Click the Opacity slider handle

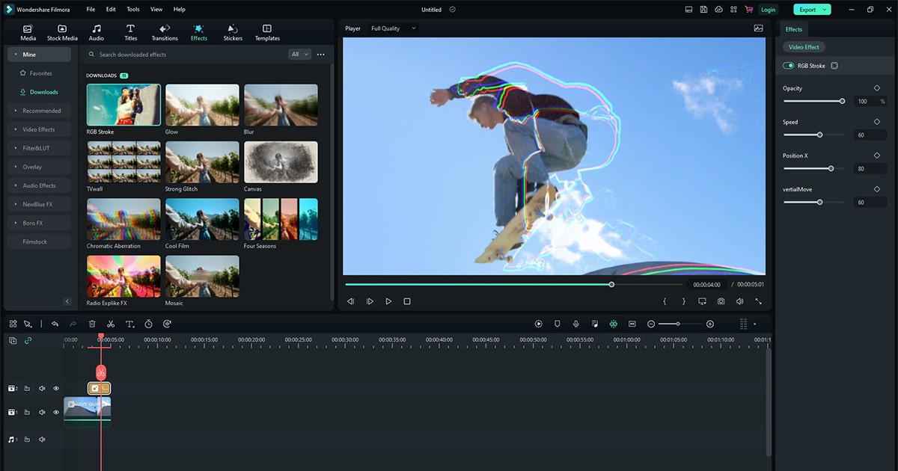842,101
